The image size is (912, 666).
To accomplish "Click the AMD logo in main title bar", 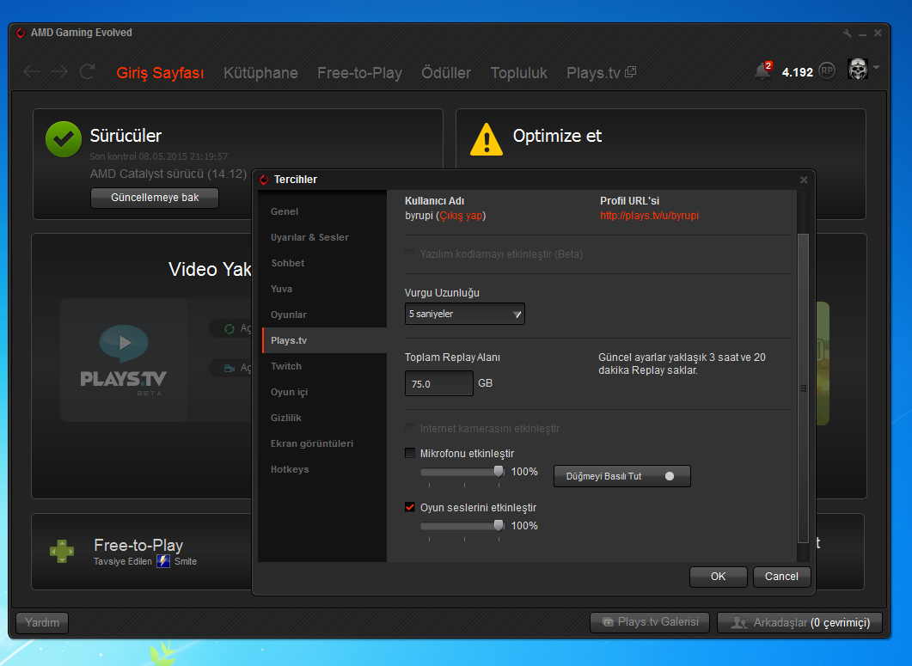I will [x=21, y=33].
